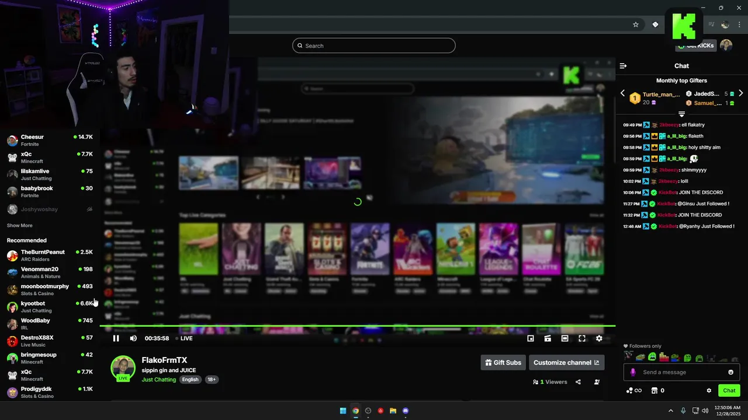Seek on the green stream progress bar
Screen dimensions: 748x420
click(358, 326)
